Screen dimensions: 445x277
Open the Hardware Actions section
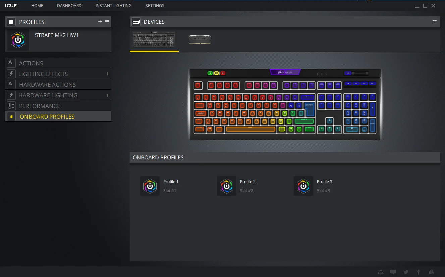58,84
